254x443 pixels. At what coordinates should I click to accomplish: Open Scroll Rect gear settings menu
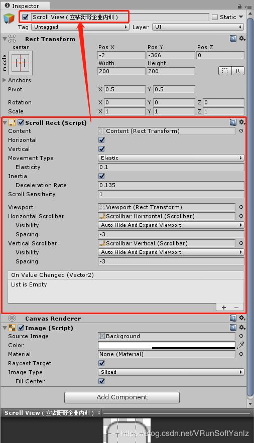pos(242,122)
